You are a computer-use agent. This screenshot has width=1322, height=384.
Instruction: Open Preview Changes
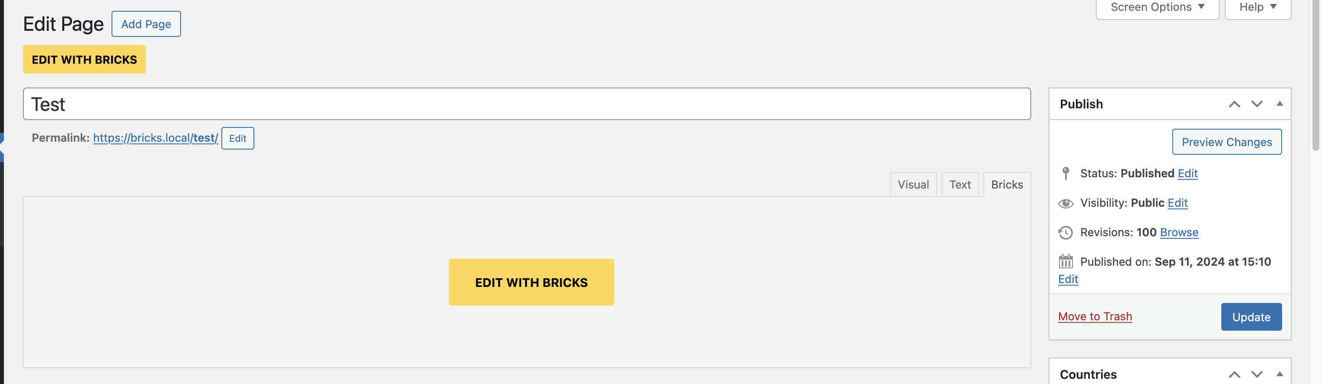[x=1226, y=142]
